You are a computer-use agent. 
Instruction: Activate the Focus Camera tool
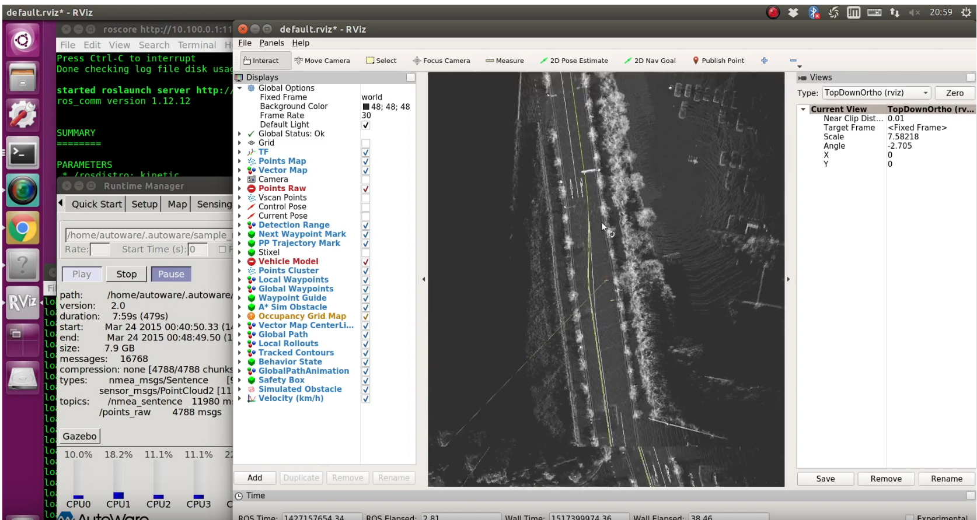point(441,61)
